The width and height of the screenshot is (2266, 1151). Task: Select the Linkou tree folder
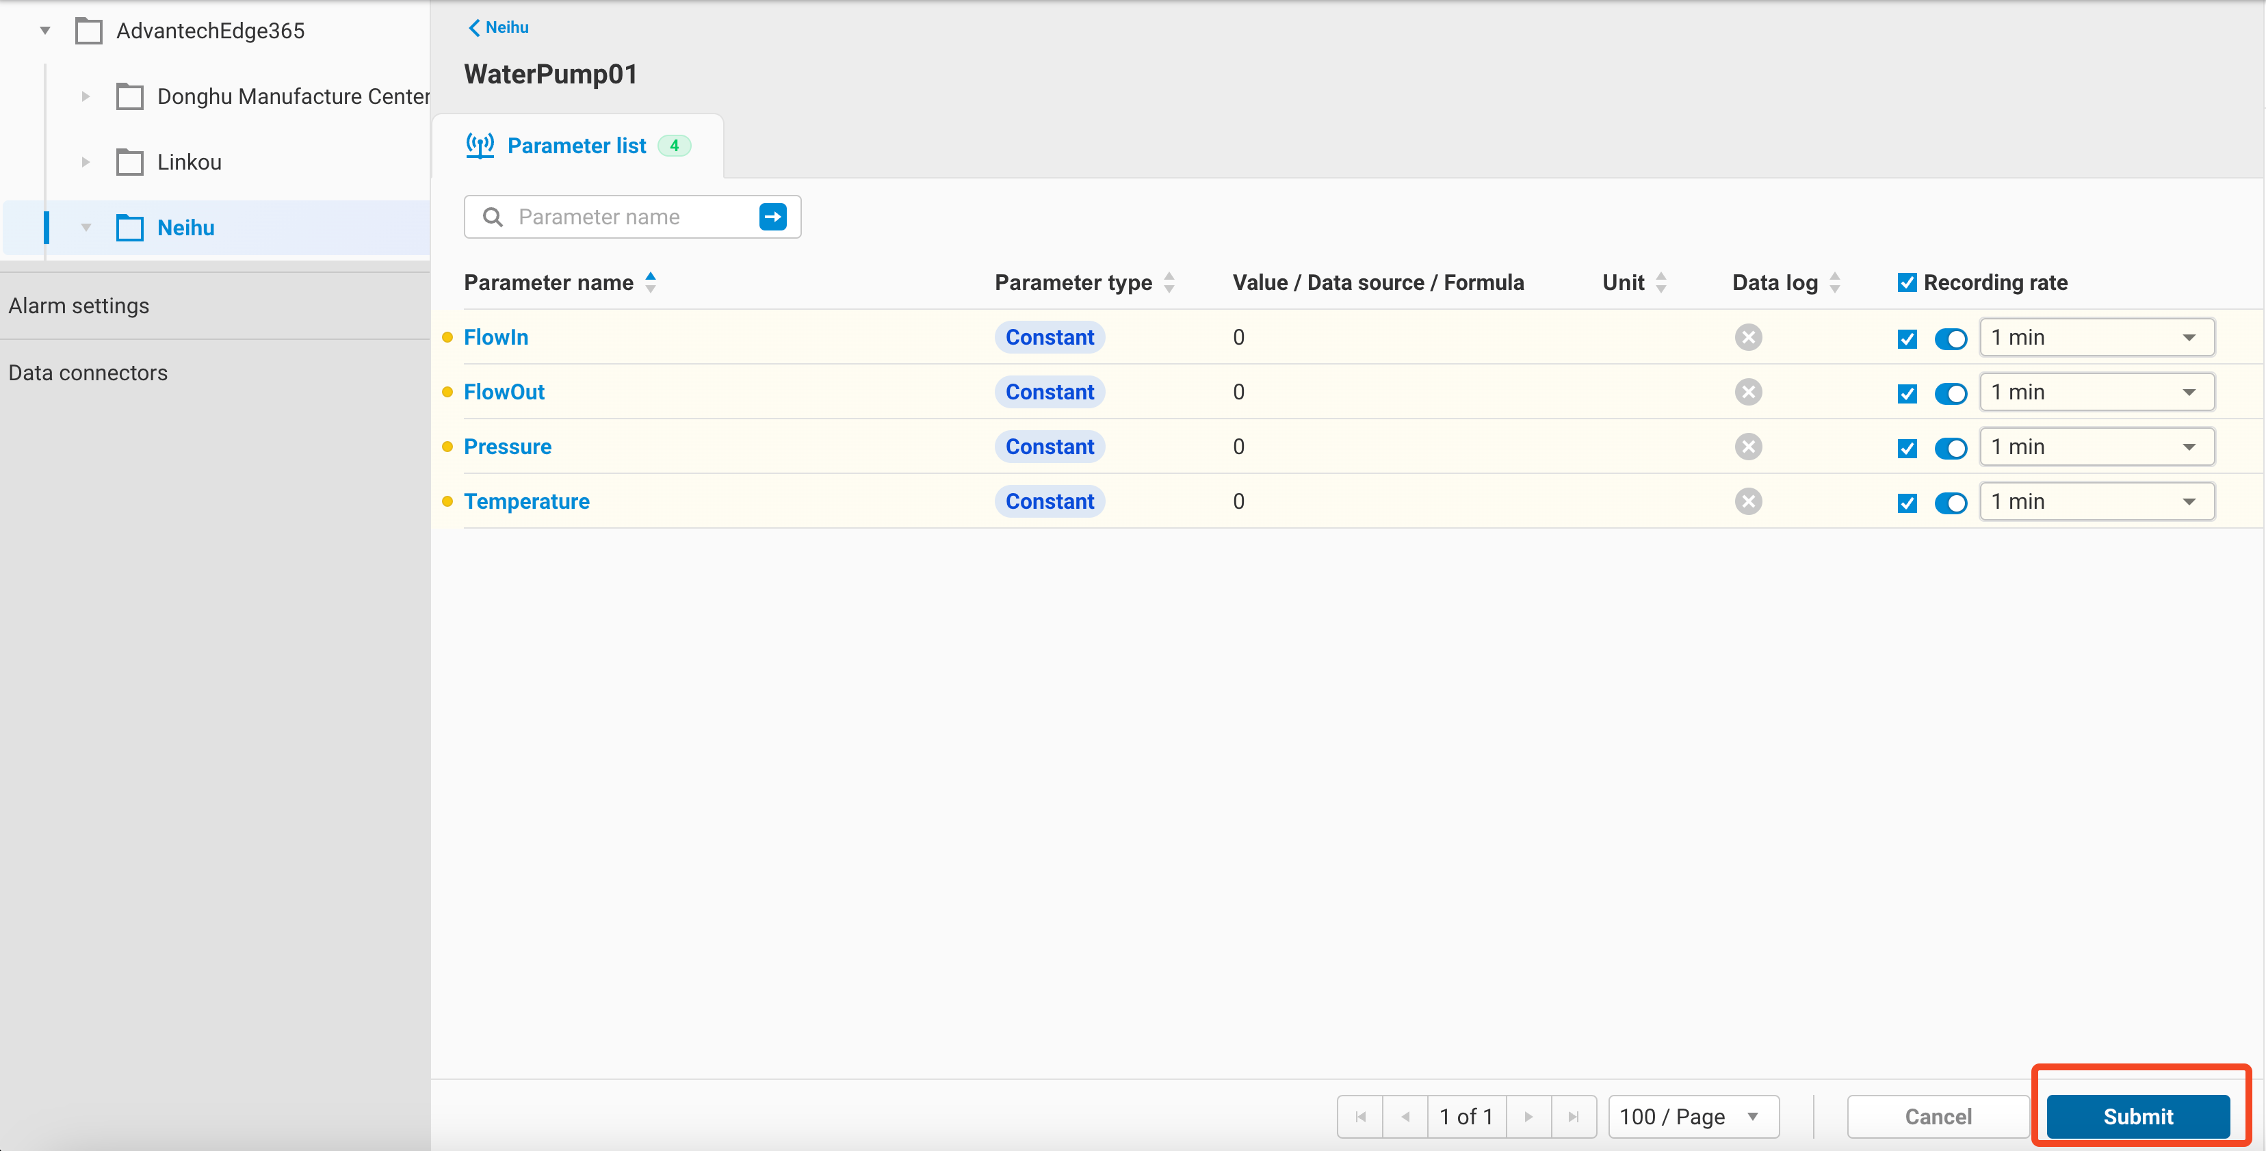pos(189,162)
